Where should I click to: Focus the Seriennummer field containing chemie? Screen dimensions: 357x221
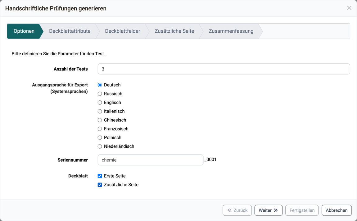tap(151, 160)
